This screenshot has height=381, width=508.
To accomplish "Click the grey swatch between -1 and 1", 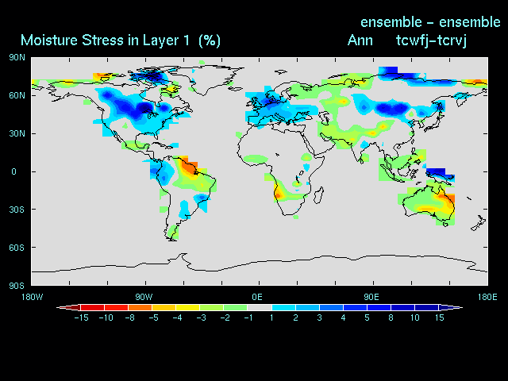I will (x=260, y=307).
